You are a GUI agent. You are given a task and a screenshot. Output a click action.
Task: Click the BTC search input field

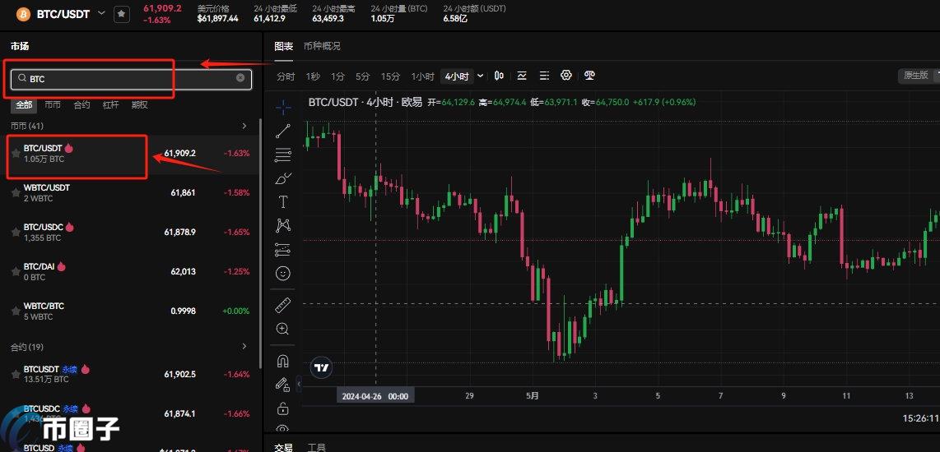tap(123, 79)
